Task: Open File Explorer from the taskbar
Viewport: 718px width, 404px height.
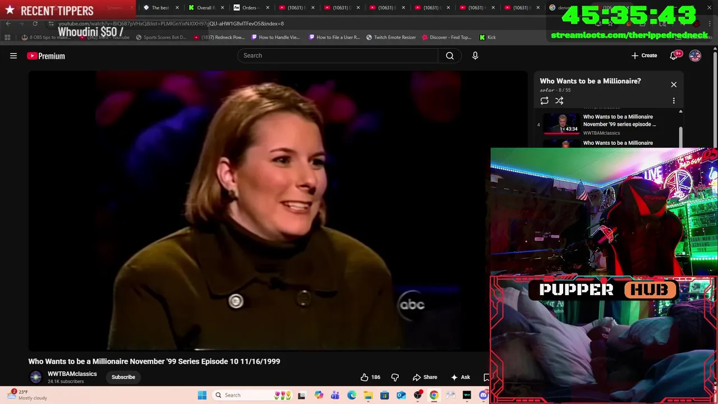Action: coord(368,395)
